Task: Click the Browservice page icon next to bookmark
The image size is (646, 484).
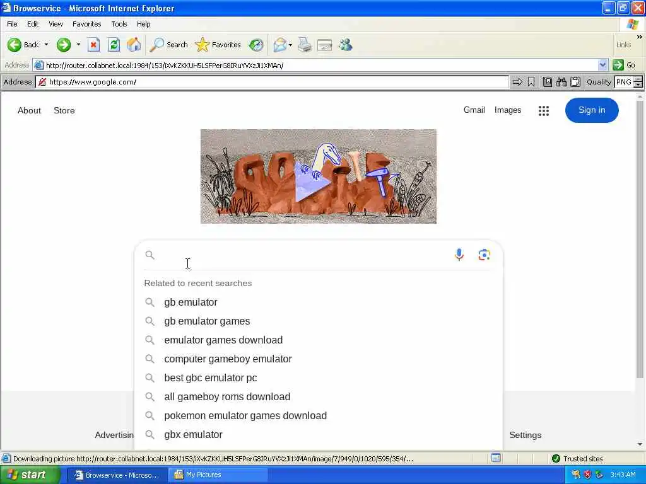Action: point(547,82)
